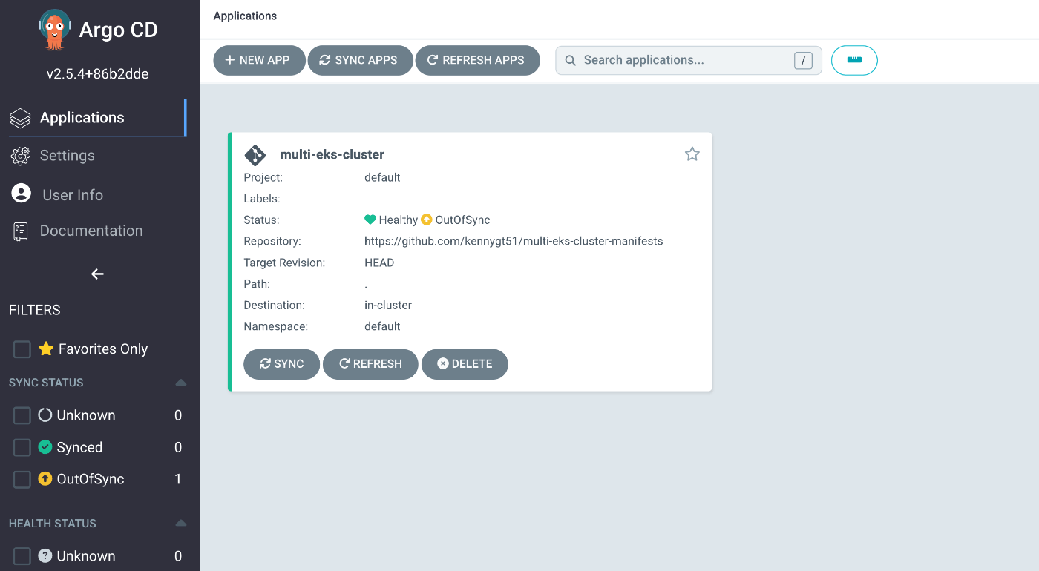Click the Project value default

coord(382,177)
